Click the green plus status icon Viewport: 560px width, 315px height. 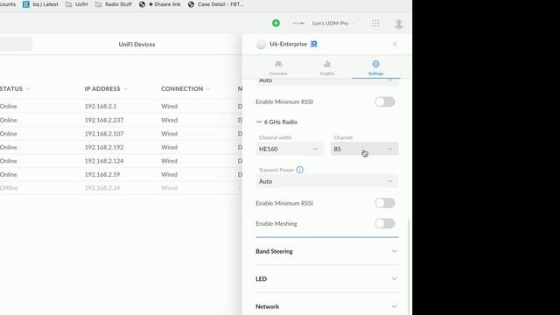point(276,24)
